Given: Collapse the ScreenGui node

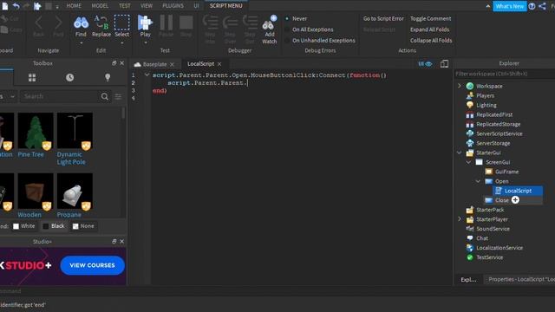Looking at the screenshot, I should pyautogui.click(x=468, y=162).
